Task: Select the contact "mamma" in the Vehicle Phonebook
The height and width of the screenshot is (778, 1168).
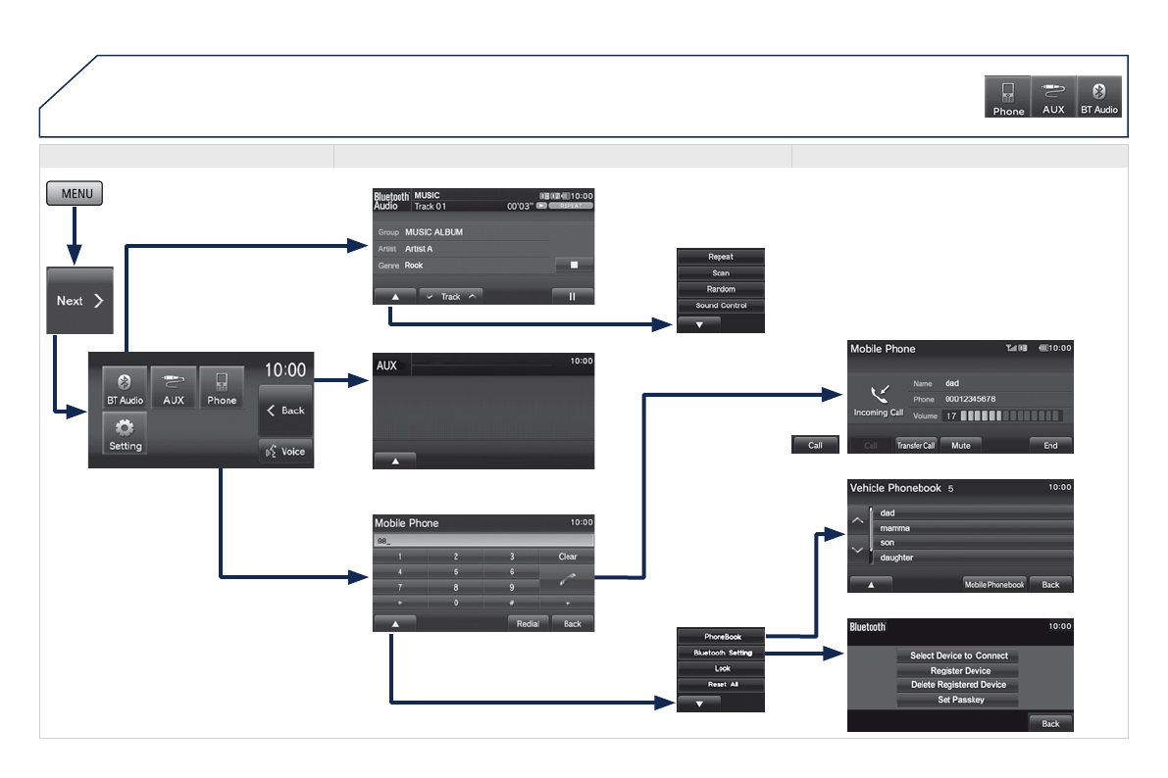Action: click(971, 528)
